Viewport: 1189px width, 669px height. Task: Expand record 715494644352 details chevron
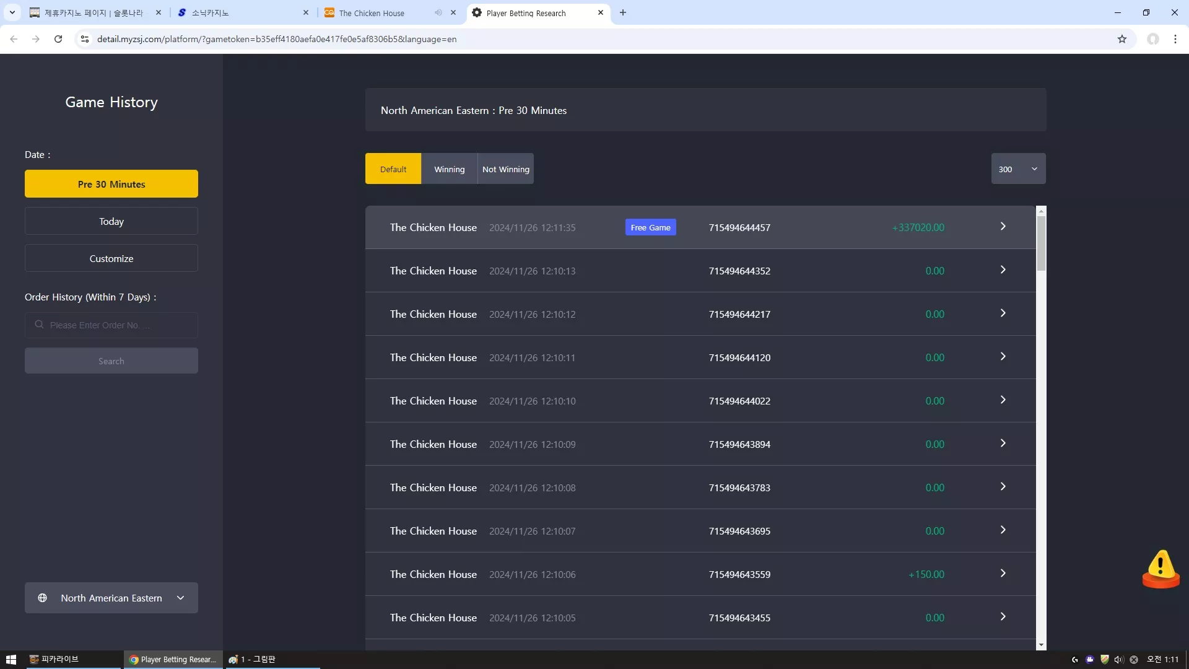coord(1003,270)
